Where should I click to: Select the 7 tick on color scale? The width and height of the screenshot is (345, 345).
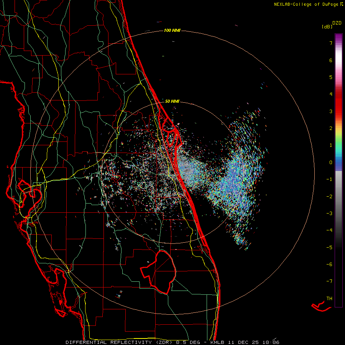pyautogui.click(x=331, y=43)
